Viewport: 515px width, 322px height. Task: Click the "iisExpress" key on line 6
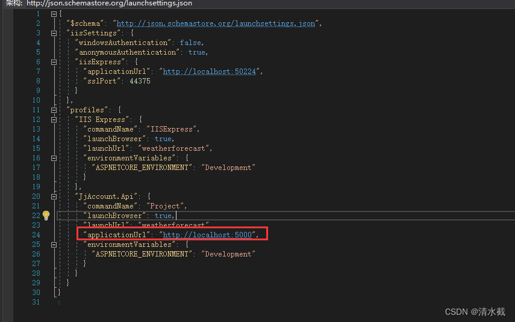click(x=100, y=62)
